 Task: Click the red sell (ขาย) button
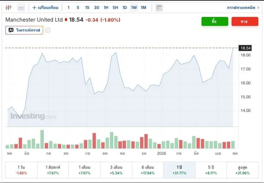pyautogui.click(x=245, y=21)
